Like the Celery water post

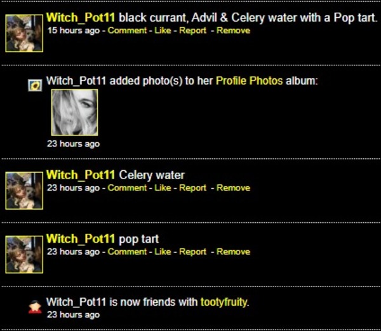click(x=163, y=188)
